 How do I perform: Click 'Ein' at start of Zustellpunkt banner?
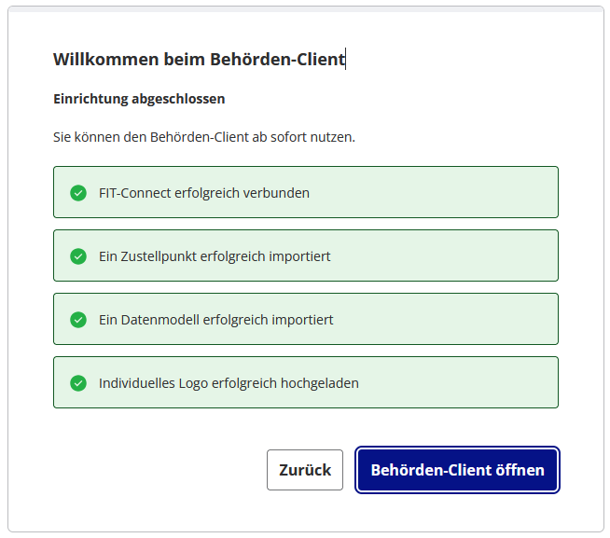coord(108,256)
